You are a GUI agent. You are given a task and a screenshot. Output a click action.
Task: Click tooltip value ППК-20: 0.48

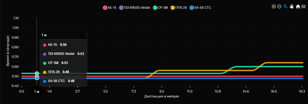coord(56,72)
